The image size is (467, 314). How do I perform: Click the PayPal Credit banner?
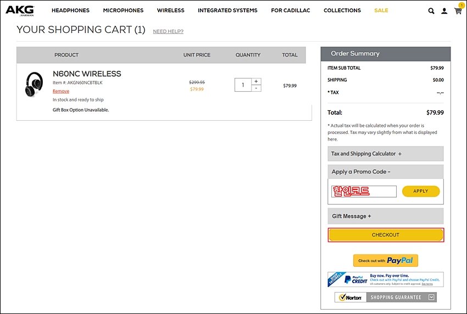click(385, 279)
